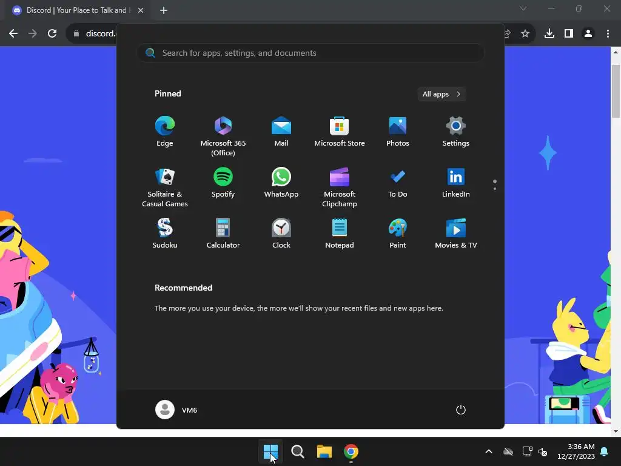621x466 pixels.
Task: Launch Sudoku game
Action: click(165, 234)
